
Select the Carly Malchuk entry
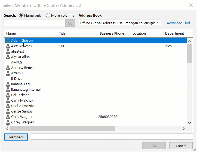[x=96, y=101]
